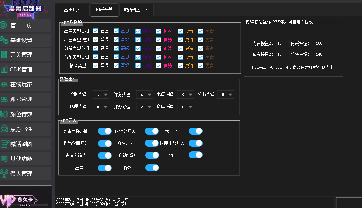Click the 内辅按钮Y input field
Viewport: 362px width, 208px height.
(x=321, y=44)
